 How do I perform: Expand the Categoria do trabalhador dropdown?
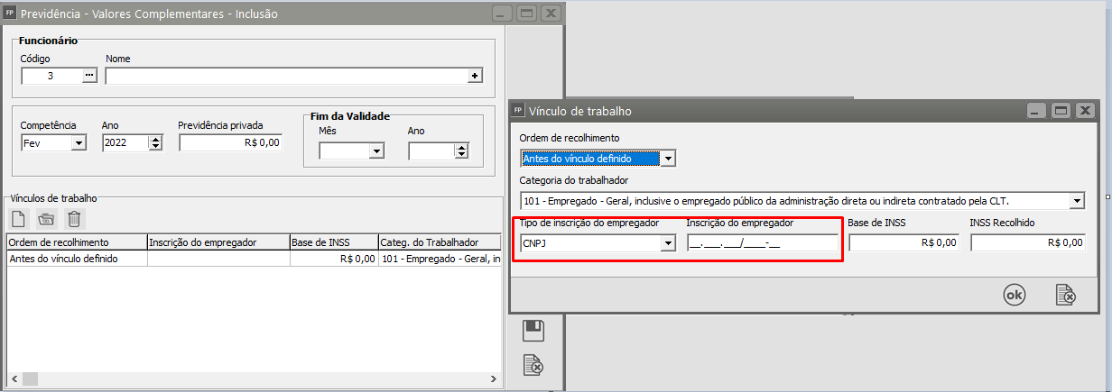click(1077, 200)
